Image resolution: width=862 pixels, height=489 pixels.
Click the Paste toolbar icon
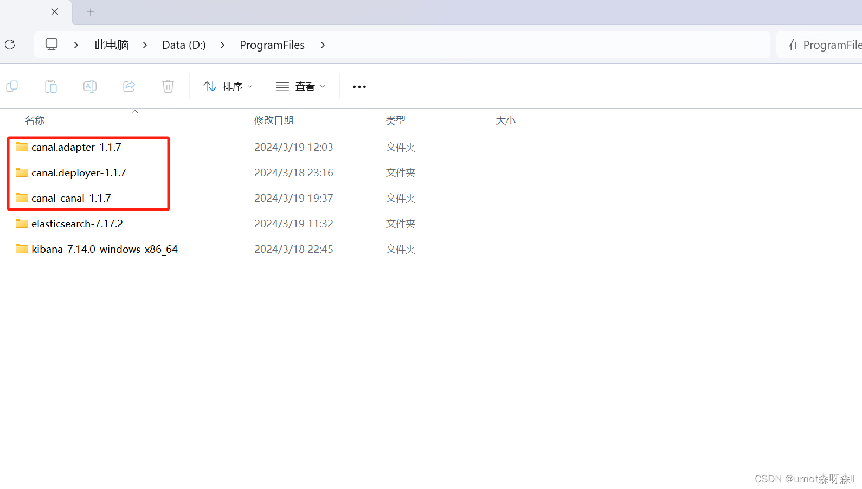click(51, 86)
